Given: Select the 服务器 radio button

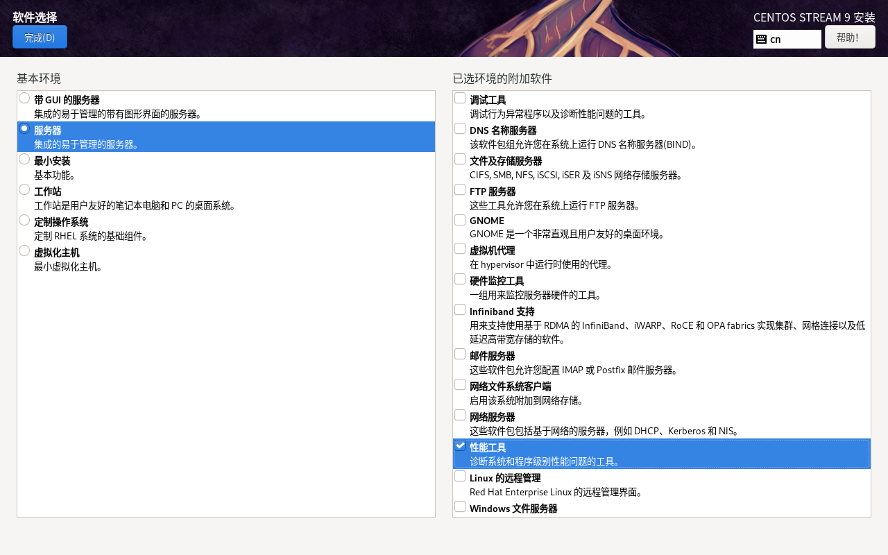Looking at the screenshot, I should [x=24, y=128].
